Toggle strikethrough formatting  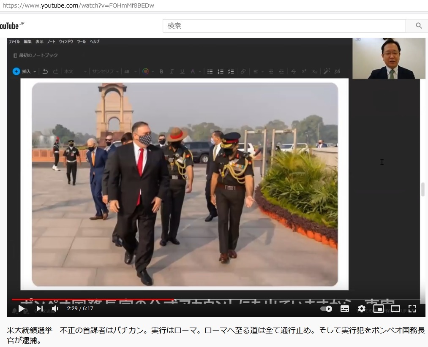pyautogui.click(x=293, y=71)
